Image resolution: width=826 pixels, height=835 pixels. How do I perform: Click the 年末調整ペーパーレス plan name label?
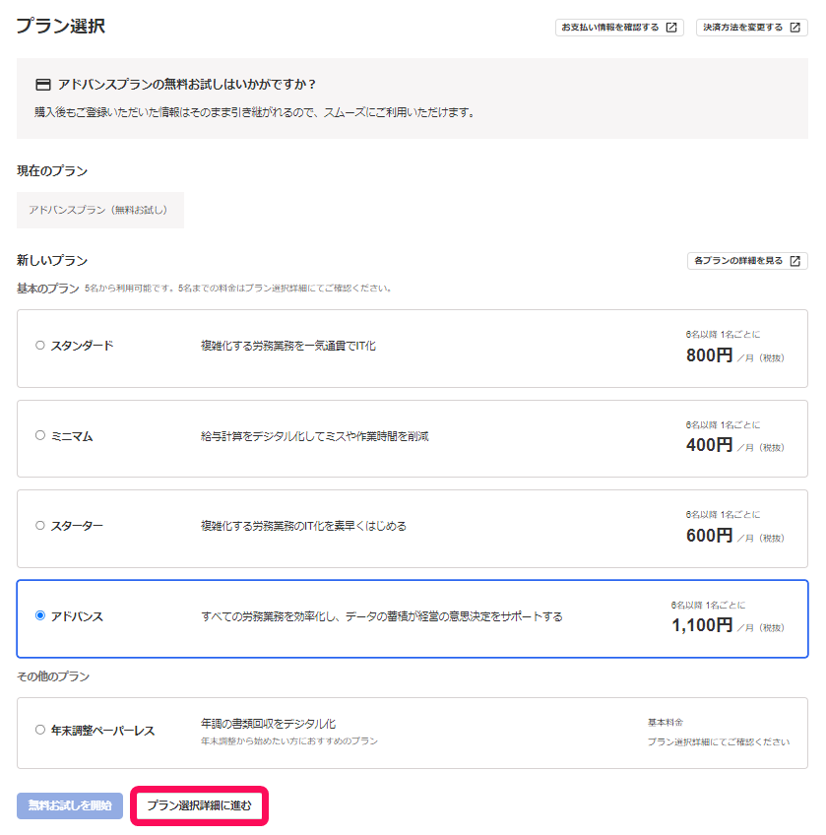pyautogui.click(x=102, y=730)
